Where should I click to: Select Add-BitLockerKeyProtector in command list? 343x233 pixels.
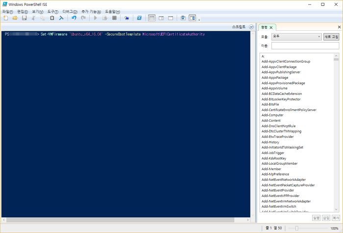click(281, 99)
